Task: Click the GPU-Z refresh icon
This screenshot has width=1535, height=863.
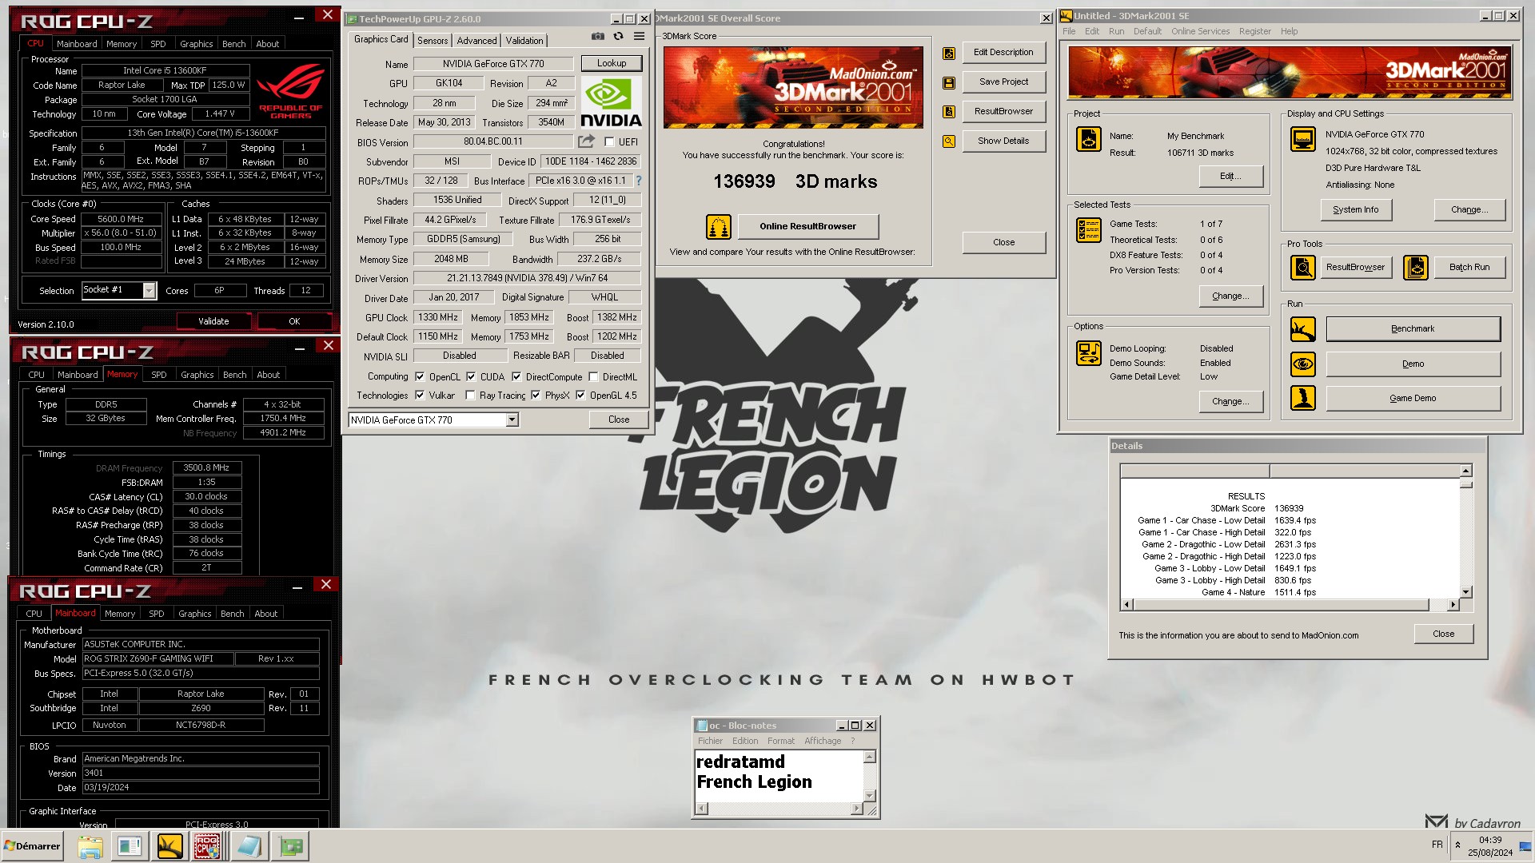Action: click(618, 36)
